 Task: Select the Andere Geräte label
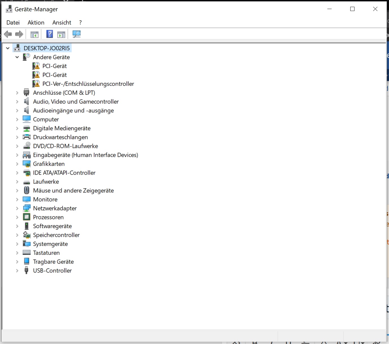point(51,57)
